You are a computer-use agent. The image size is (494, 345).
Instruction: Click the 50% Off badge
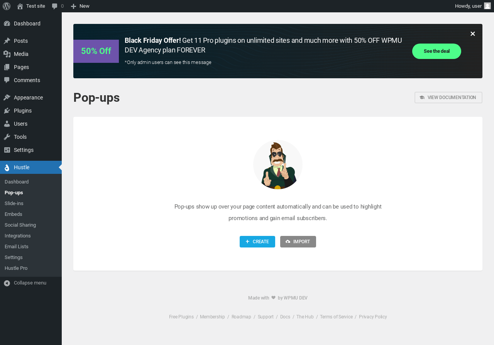(x=96, y=51)
